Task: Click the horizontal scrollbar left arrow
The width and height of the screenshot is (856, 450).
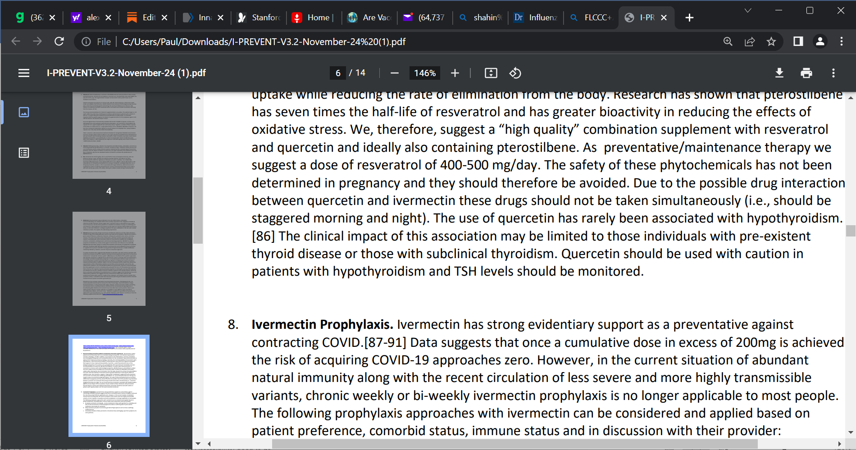Action: point(209,444)
